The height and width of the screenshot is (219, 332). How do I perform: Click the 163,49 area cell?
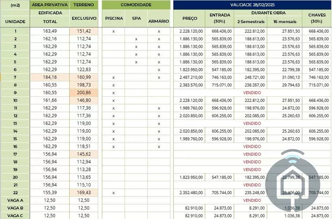click(50, 31)
